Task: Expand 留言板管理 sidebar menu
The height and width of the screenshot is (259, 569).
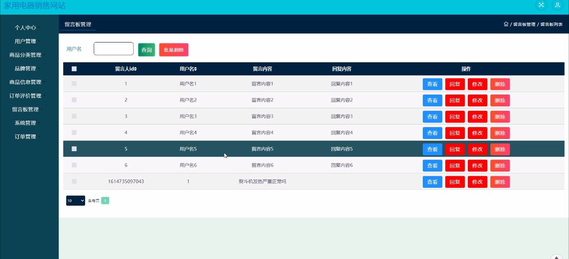Action: [25, 110]
